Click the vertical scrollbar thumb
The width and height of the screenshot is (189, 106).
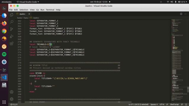click(x=188, y=90)
